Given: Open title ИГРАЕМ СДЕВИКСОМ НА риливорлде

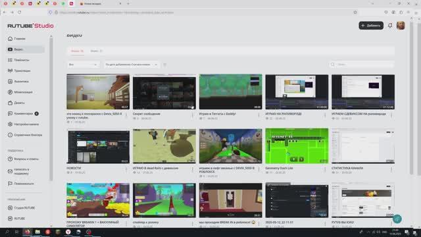Looking at the screenshot, I should (x=359, y=114).
